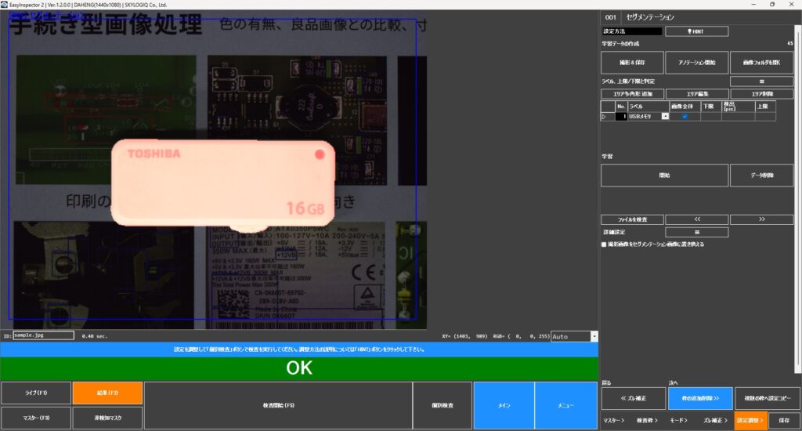Go to previous file with << button

pyautogui.click(x=696, y=219)
